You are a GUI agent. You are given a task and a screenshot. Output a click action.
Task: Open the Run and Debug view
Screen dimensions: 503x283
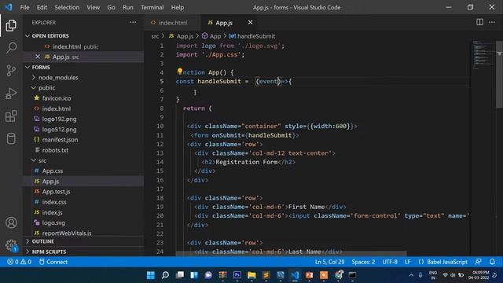click(x=11, y=94)
